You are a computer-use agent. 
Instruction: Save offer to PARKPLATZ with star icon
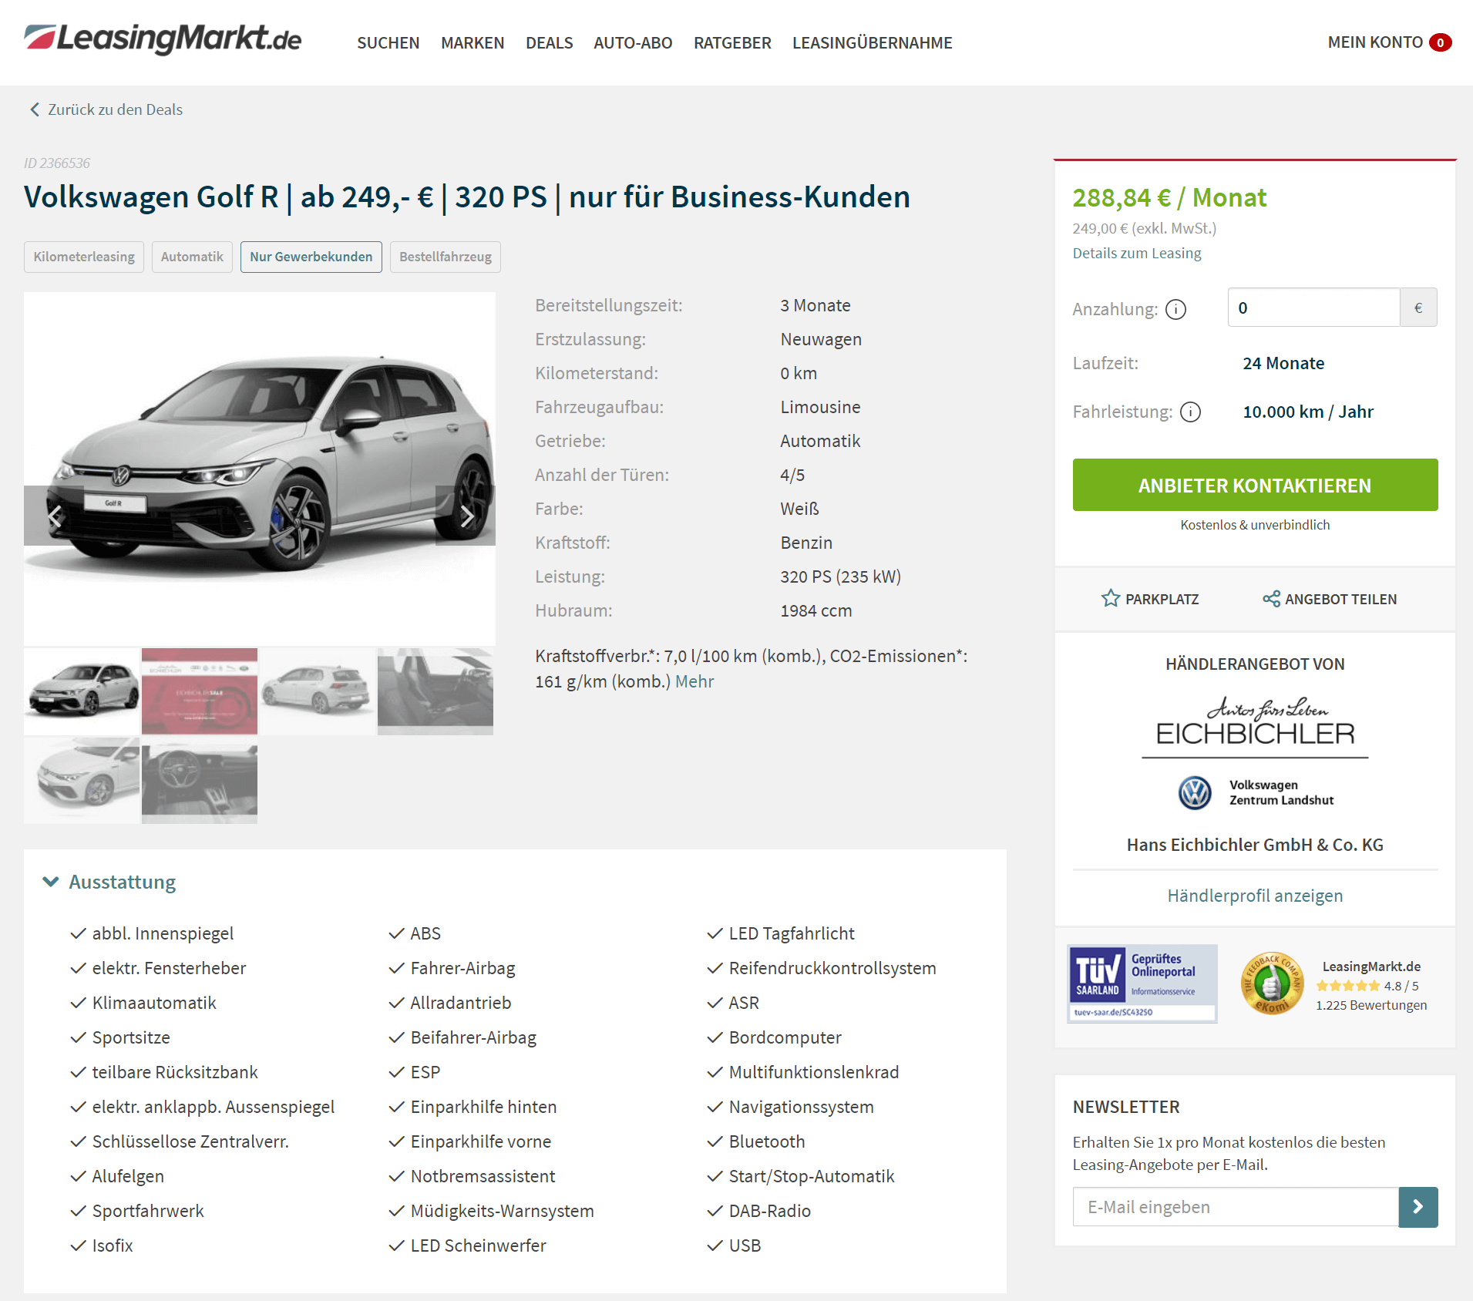click(x=1150, y=599)
